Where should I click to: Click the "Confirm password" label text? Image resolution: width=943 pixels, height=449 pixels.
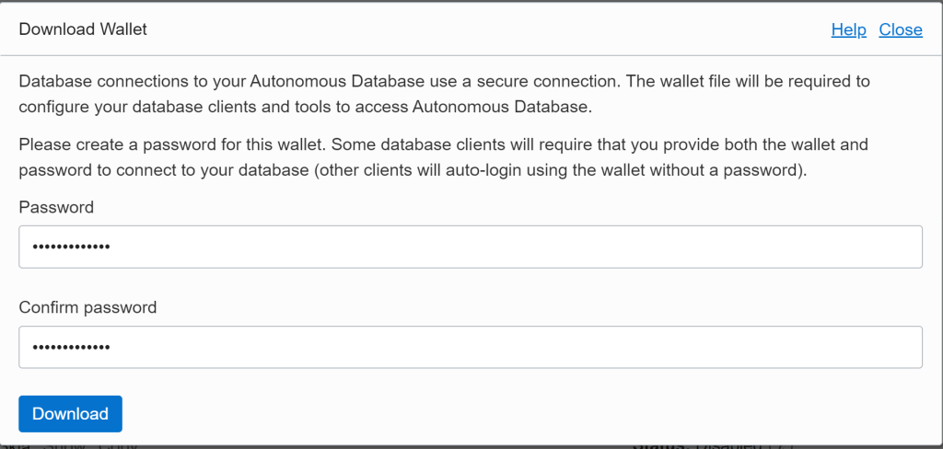point(87,307)
